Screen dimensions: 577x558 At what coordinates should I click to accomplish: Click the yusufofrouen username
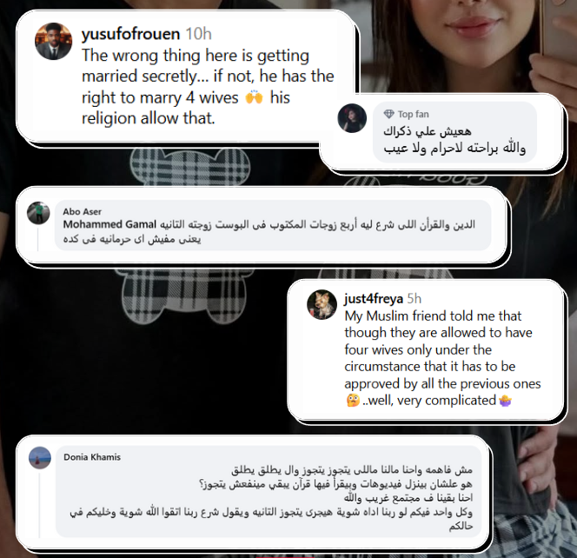(130, 34)
